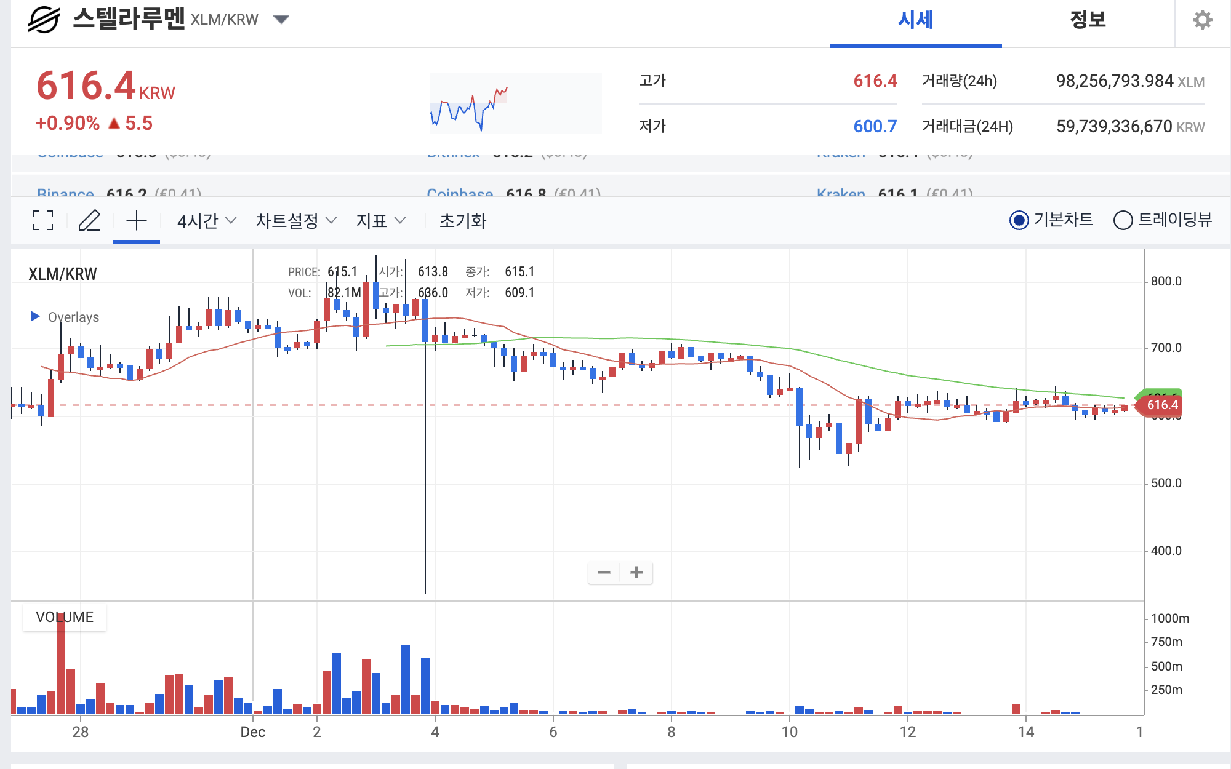The image size is (1231, 769).
Task: Click the chart zoom out minus button
Action: tap(604, 573)
